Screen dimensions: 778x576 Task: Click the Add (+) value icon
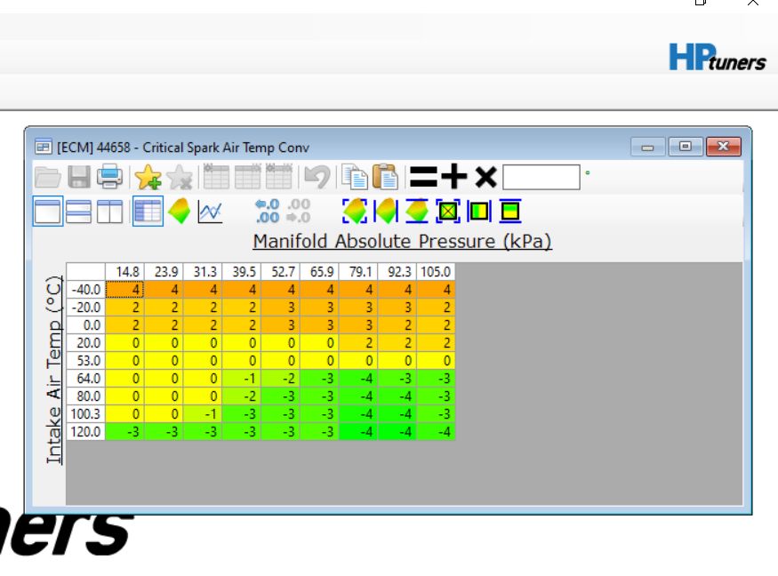pyautogui.click(x=454, y=177)
